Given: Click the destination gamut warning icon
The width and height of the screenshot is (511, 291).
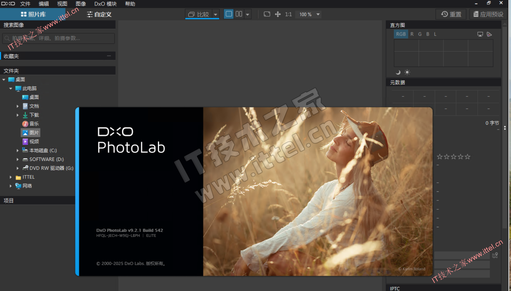Looking at the screenshot, I should coord(489,34).
